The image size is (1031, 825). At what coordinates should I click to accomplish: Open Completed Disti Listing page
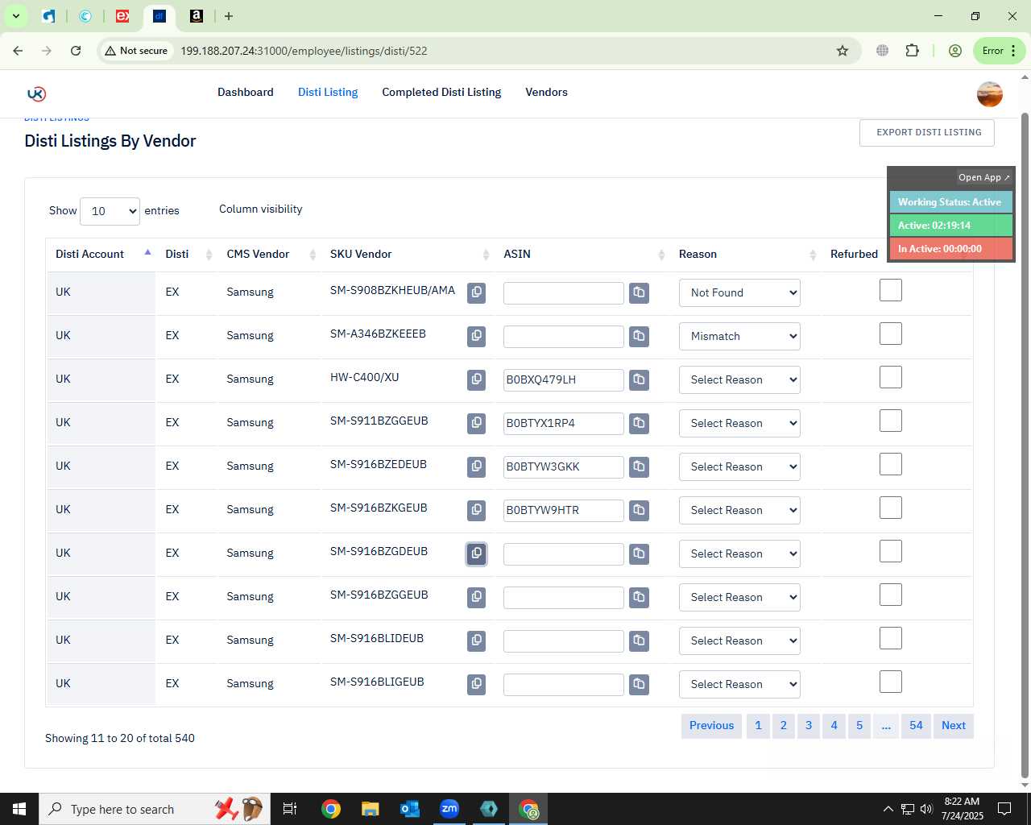[x=441, y=92]
